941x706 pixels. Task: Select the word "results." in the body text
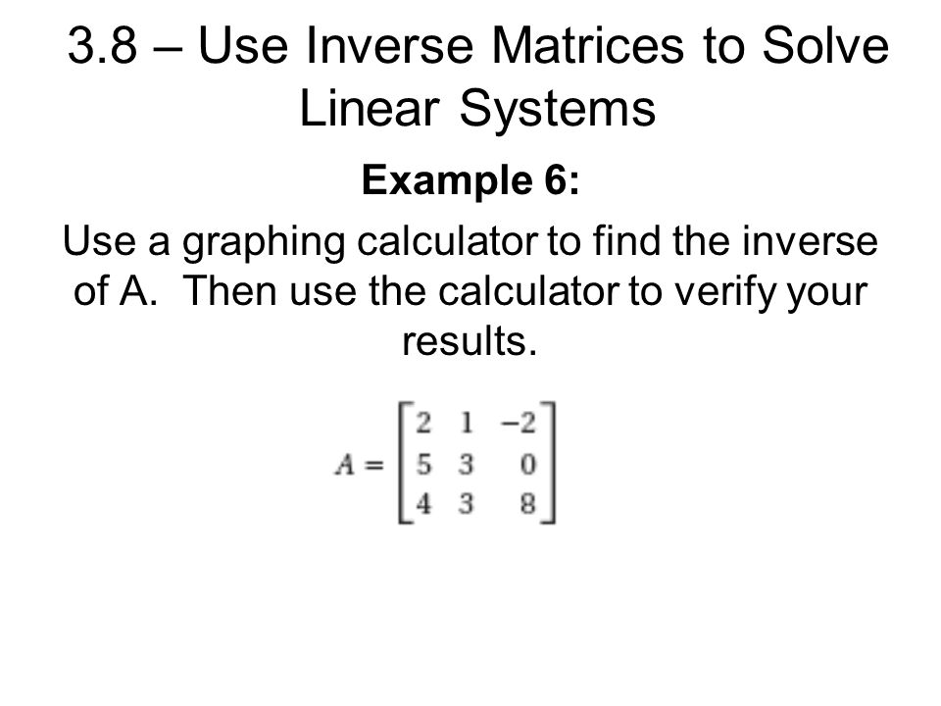click(x=470, y=341)
